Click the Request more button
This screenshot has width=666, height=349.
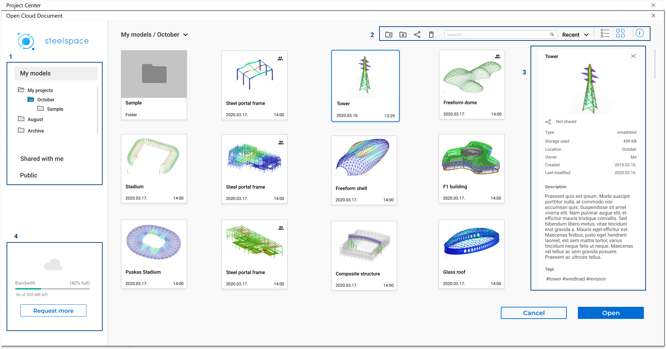(53, 311)
